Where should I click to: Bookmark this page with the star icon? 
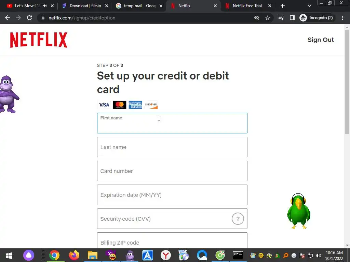click(267, 18)
